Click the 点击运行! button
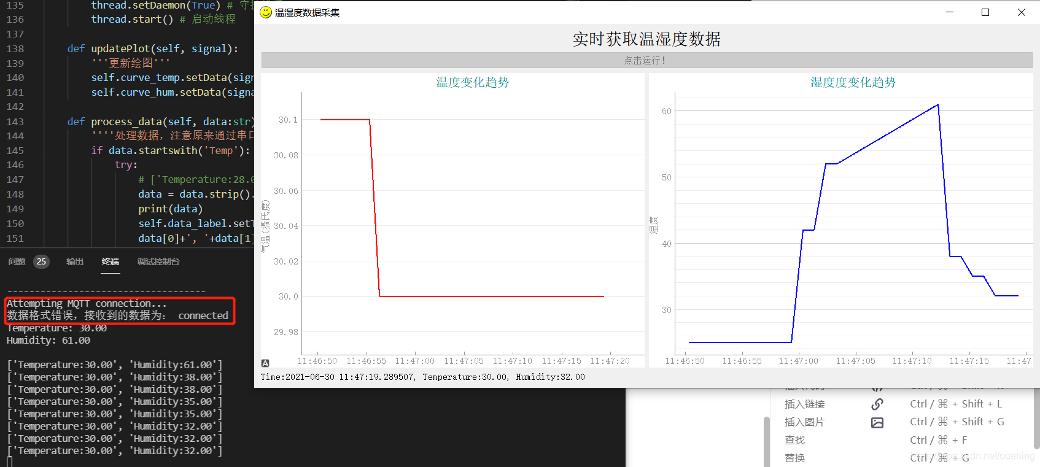 coord(646,60)
